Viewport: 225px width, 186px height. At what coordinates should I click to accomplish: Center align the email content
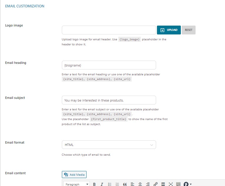click(140, 184)
